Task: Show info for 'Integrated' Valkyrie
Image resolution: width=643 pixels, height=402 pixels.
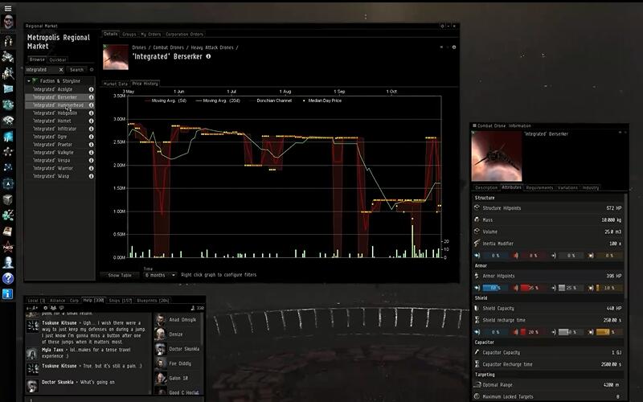Action: 91,153
